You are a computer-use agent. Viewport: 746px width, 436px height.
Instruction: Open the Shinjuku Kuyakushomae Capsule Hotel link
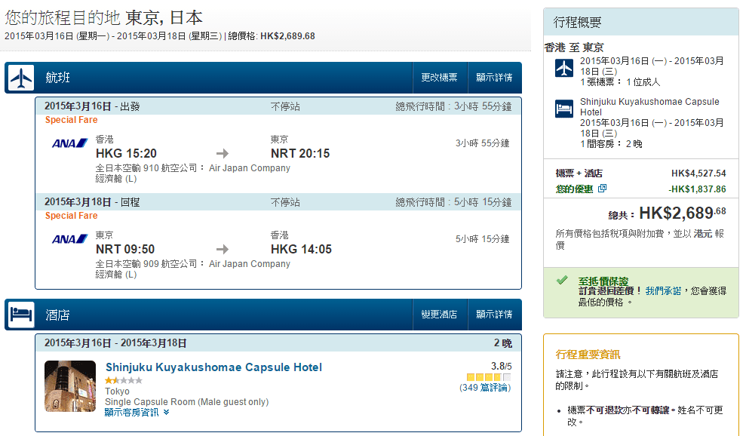[x=213, y=367]
